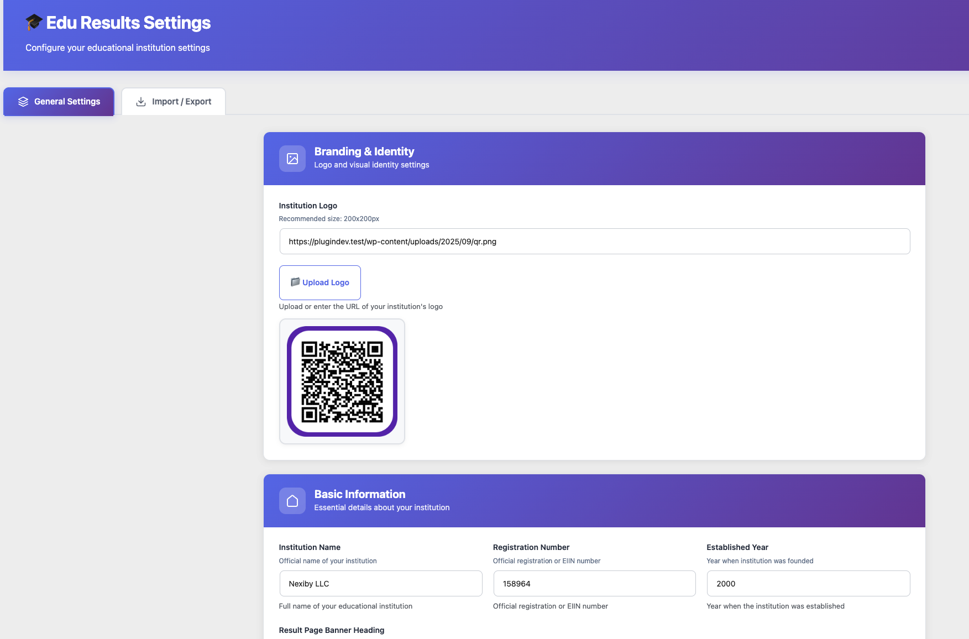Click the QR code logo preview thumbnail
The image size is (969, 639).
342,381
